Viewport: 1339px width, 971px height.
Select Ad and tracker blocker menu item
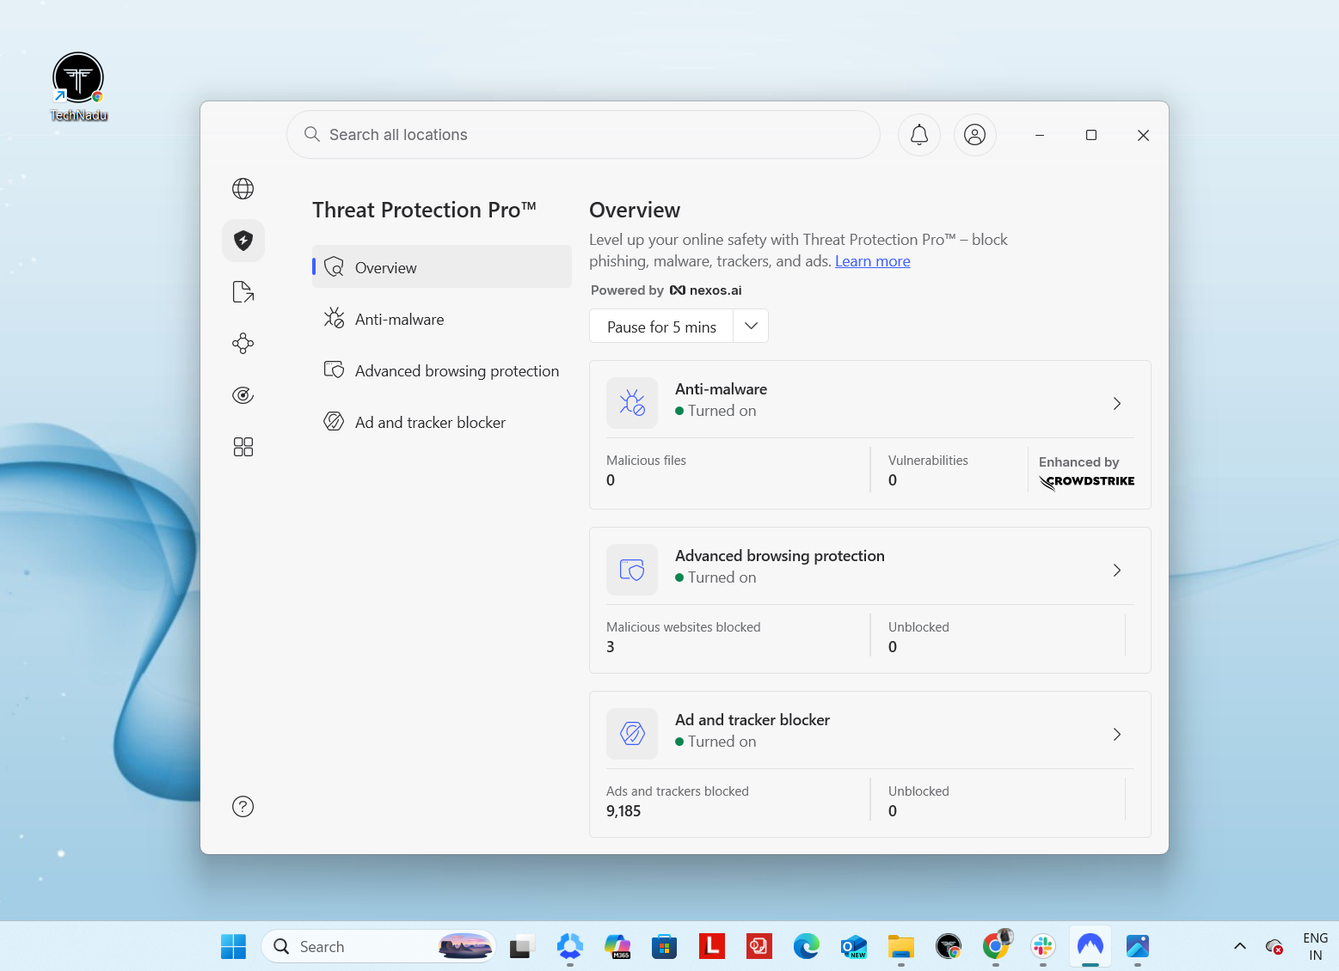442,422
